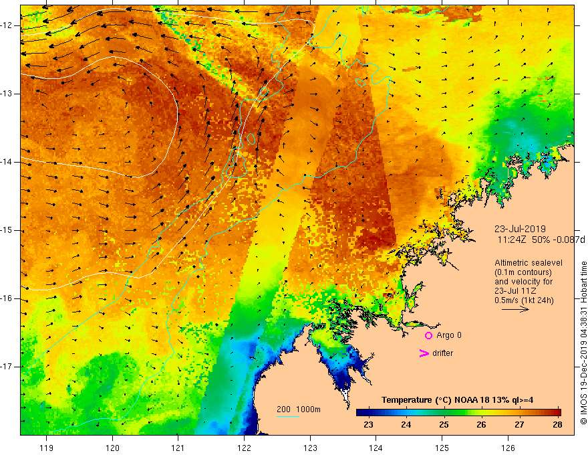Click the '23-Jul-2019' date text
Image resolution: width=588 pixels, height=455 pixels.
point(520,229)
